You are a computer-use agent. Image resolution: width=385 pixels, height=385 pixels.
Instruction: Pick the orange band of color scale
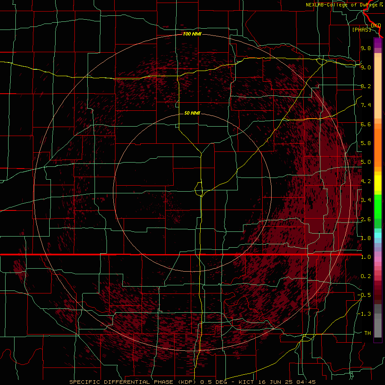(378, 148)
